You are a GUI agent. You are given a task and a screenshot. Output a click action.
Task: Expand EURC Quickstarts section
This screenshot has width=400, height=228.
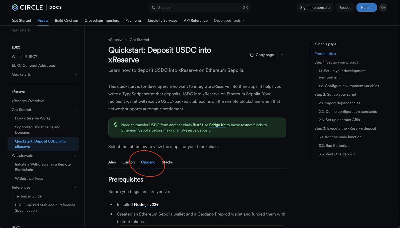tap(75, 74)
